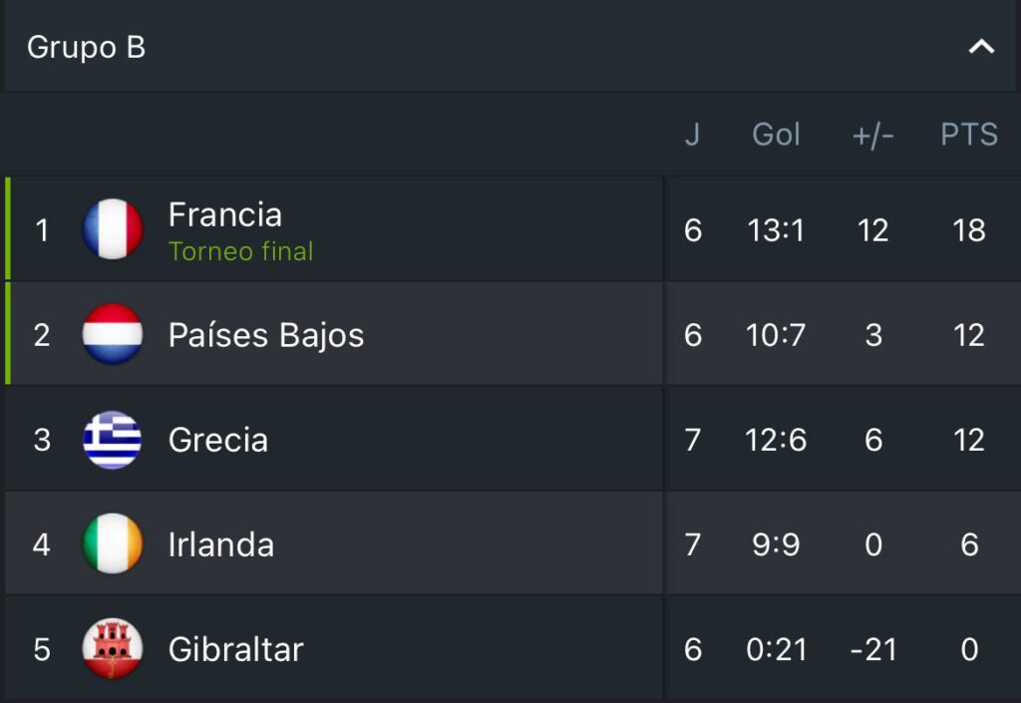This screenshot has height=703, width=1021.
Task: Open the Gibraltar team name
Action: coord(236,649)
